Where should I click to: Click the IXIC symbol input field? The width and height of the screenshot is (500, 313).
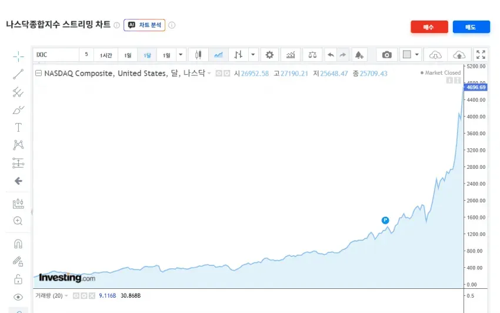[56, 55]
